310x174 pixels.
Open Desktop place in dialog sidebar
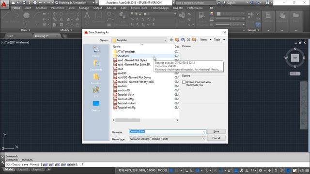click(x=96, y=106)
